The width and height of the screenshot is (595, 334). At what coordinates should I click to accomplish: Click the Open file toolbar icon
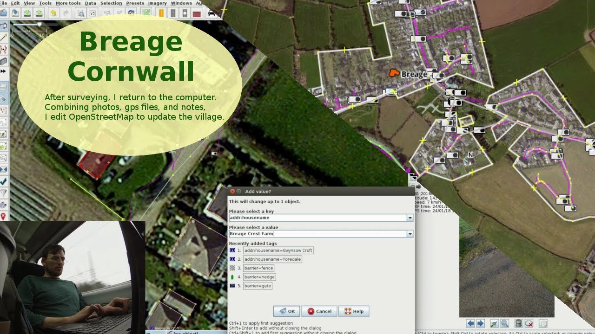4,13
